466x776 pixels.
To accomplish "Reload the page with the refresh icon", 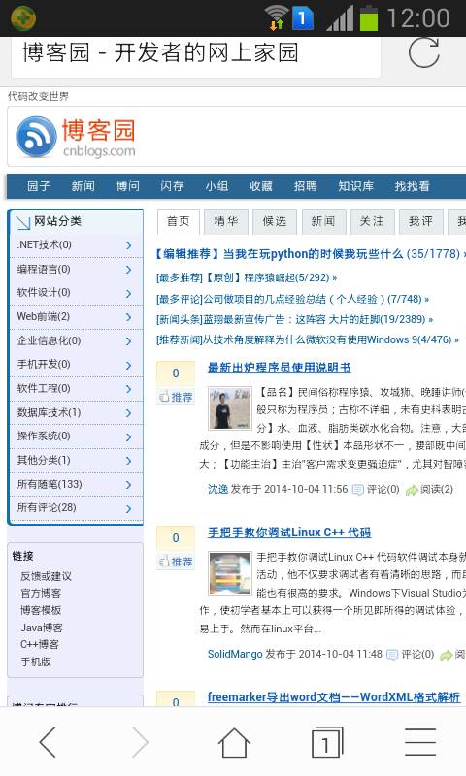I will tap(424, 52).
